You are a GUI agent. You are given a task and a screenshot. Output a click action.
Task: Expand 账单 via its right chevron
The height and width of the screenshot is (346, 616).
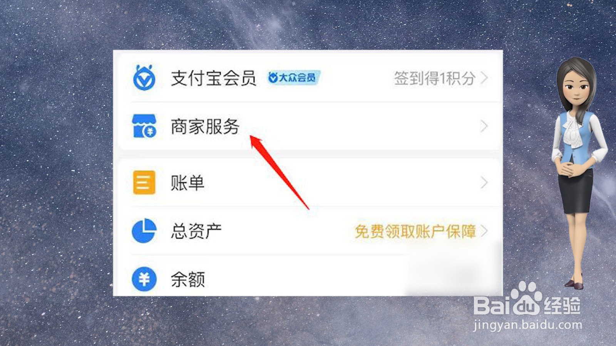pyautogui.click(x=484, y=183)
